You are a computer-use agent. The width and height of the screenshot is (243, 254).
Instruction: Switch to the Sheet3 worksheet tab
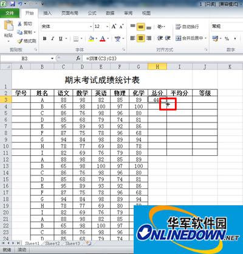coord(72,243)
